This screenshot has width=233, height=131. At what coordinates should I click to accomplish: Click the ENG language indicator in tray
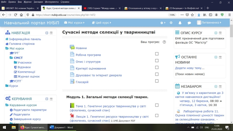pyautogui.click(x=207, y=127)
